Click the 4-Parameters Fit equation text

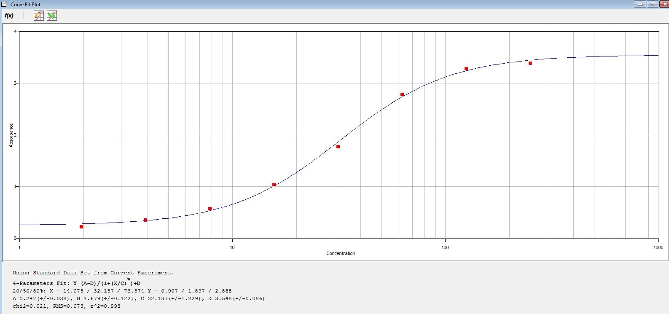pos(76,283)
